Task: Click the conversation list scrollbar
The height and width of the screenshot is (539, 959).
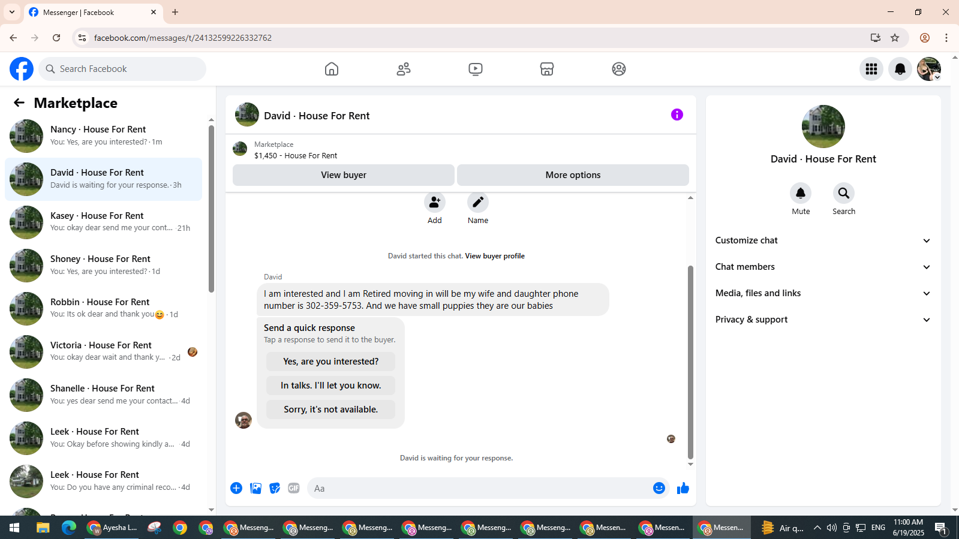Action: (x=211, y=209)
